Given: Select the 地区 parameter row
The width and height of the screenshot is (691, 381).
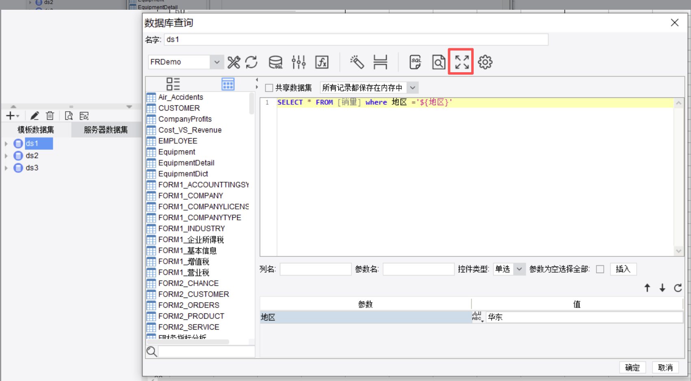Looking at the screenshot, I should (x=366, y=317).
